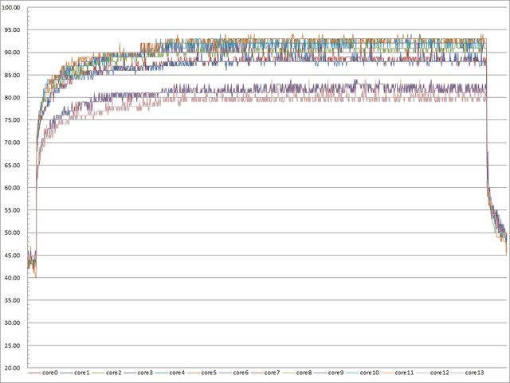The width and height of the screenshot is (510, 383).
Task: Select the core9 legend entry
Action: 336,373
